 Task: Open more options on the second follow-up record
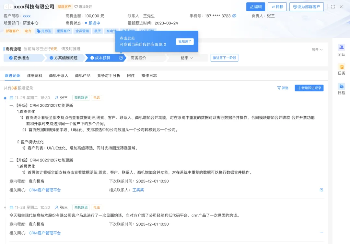(x=321, y=232)
